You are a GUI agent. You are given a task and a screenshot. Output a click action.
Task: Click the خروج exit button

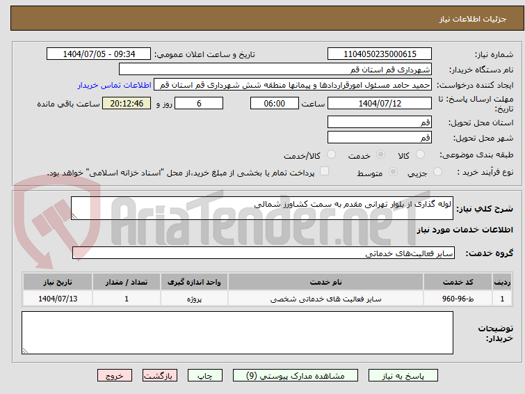115,376
